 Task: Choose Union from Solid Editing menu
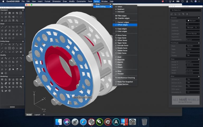click(x=125, y=7)
